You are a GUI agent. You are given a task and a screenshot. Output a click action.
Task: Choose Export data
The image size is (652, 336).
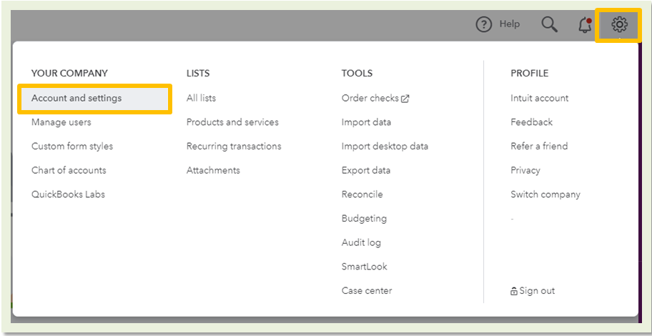click(x=366, y=170)
